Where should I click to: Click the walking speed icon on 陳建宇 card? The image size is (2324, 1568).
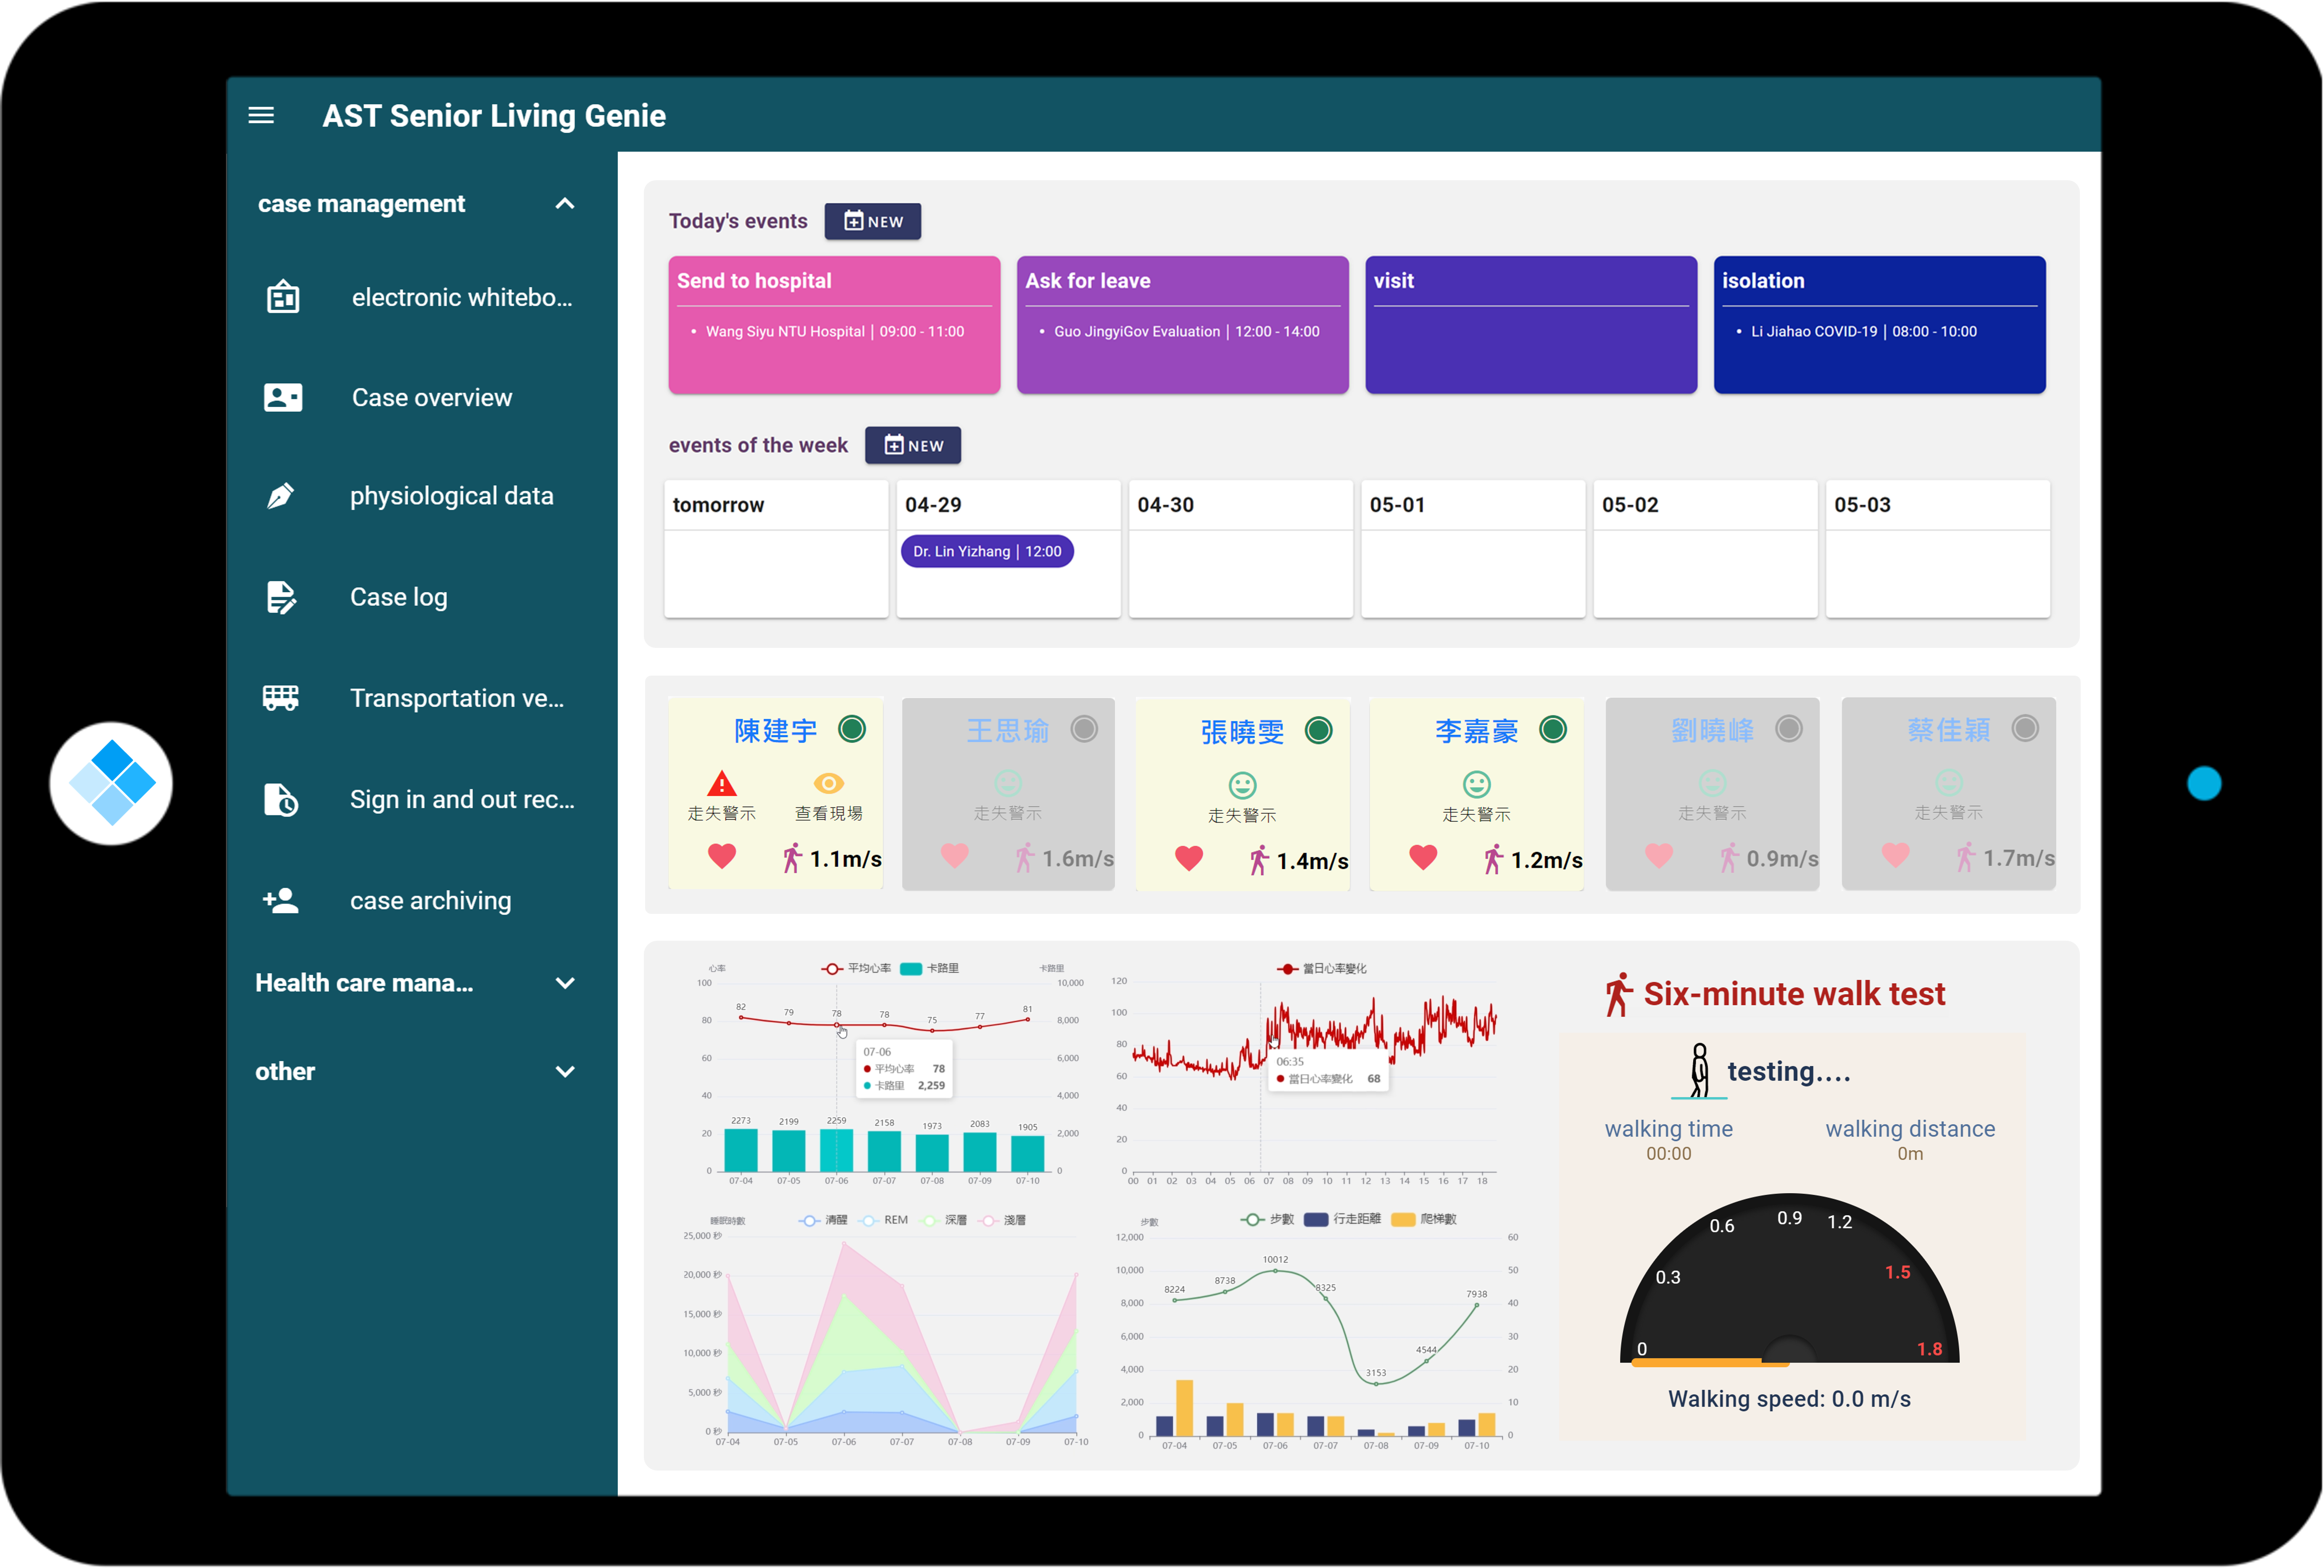click(x=792, y=858)
